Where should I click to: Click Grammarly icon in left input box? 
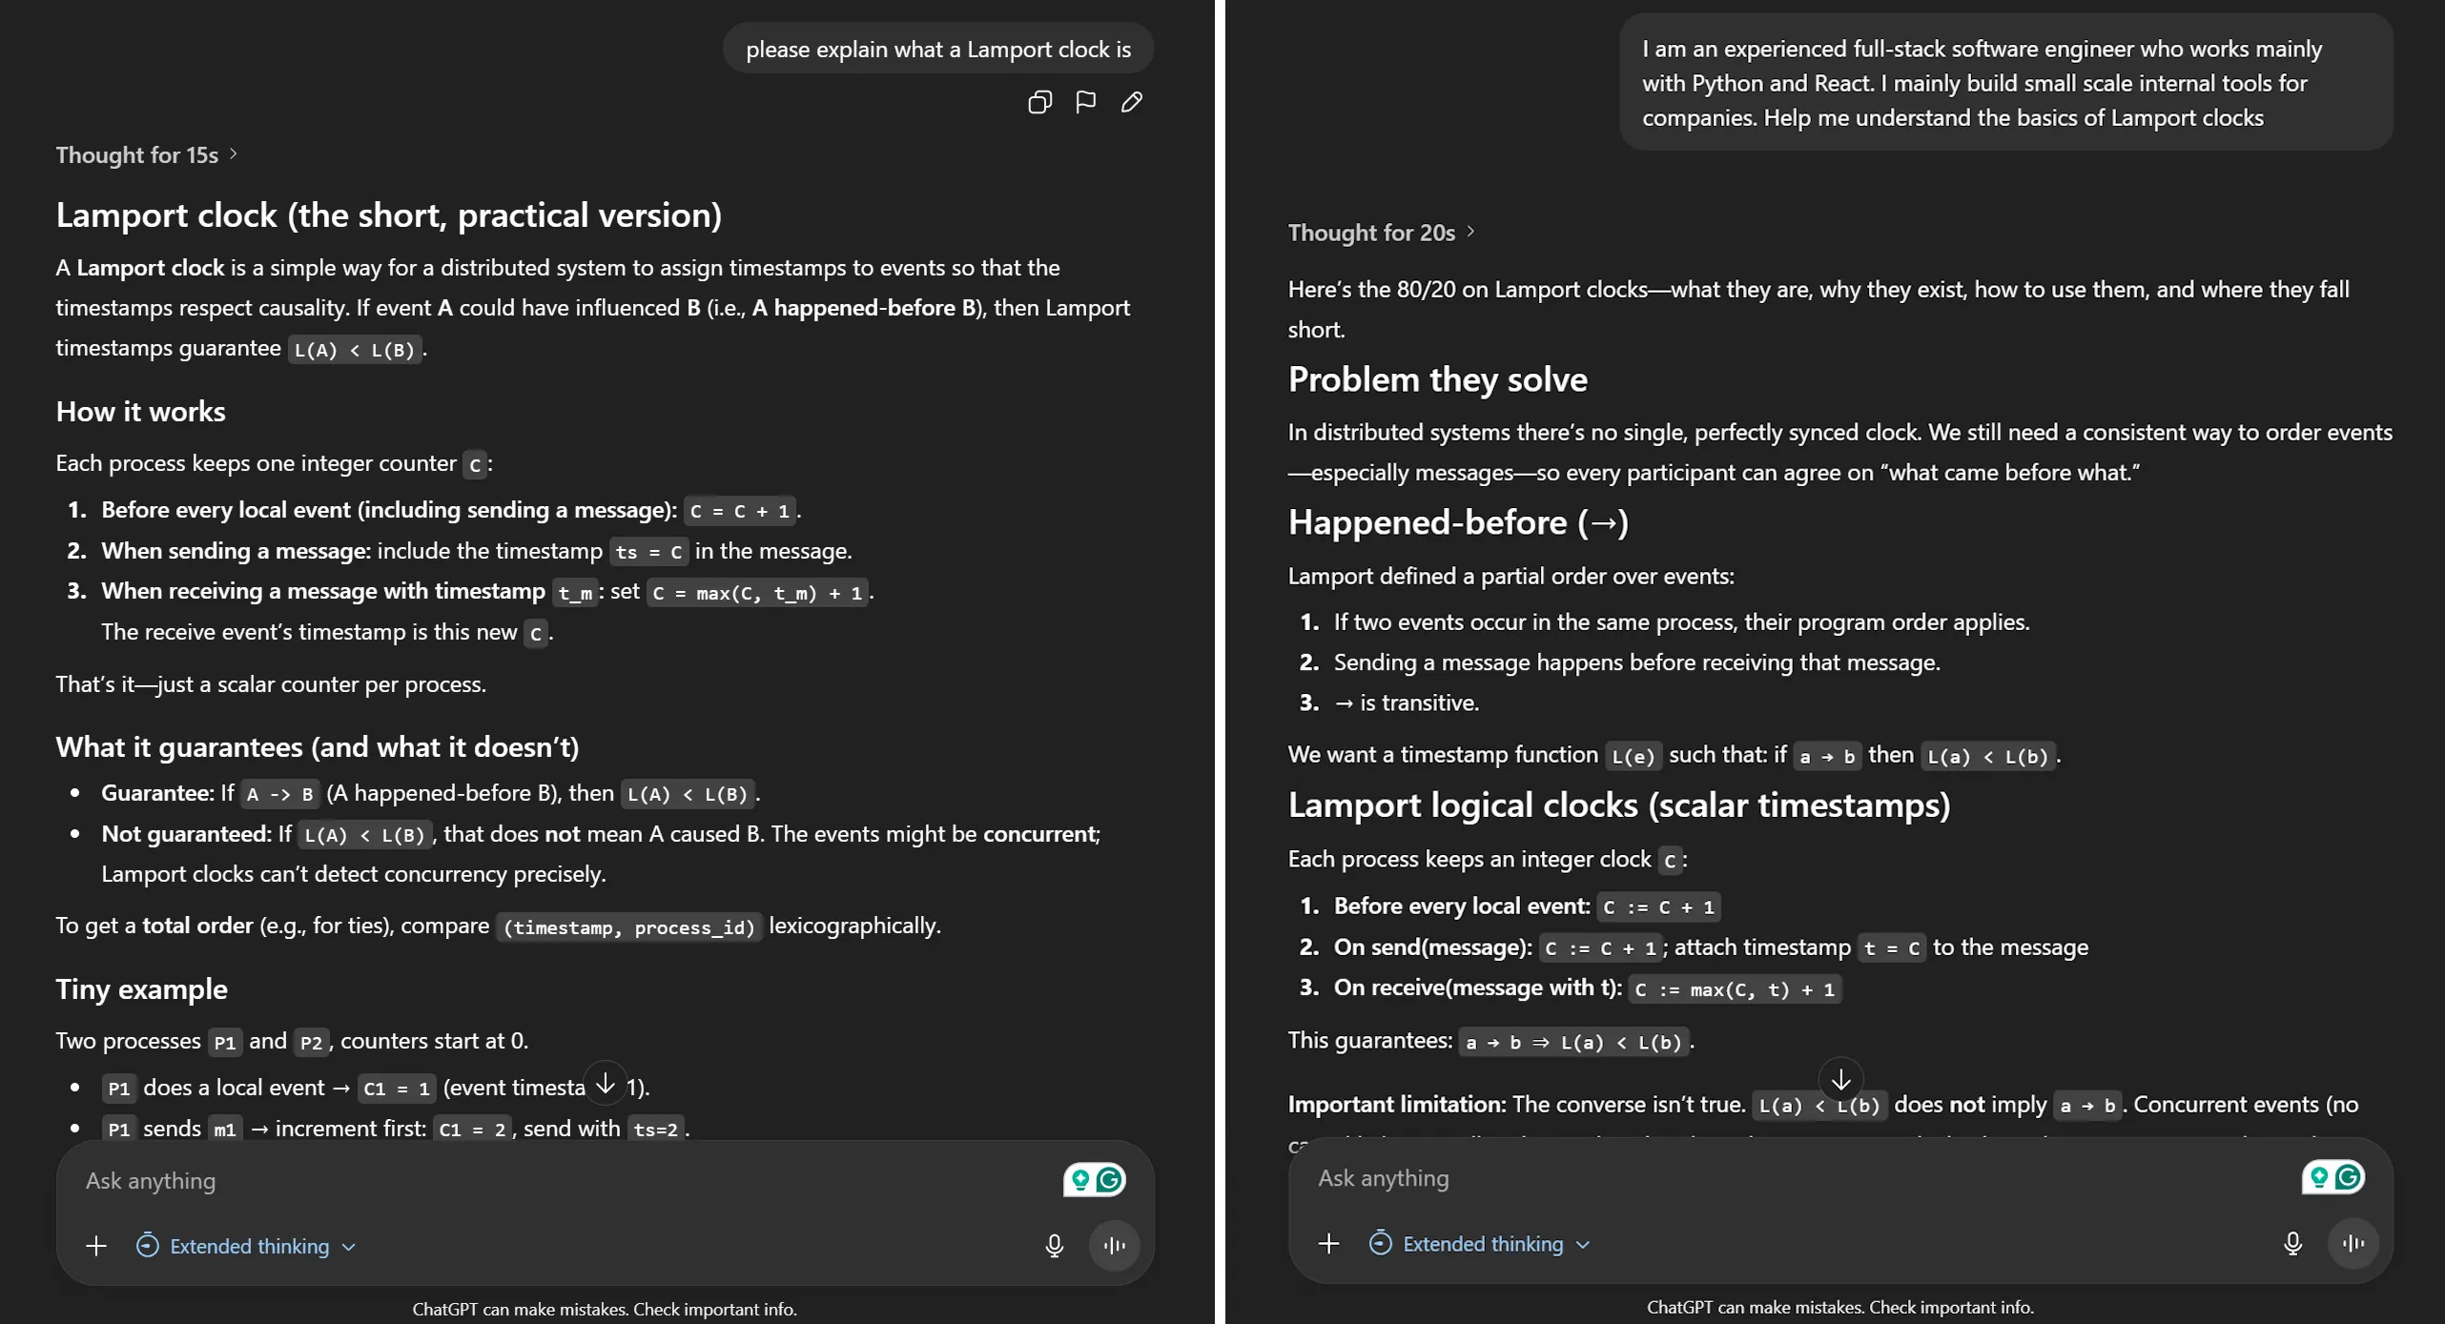pos(1108,1180)
